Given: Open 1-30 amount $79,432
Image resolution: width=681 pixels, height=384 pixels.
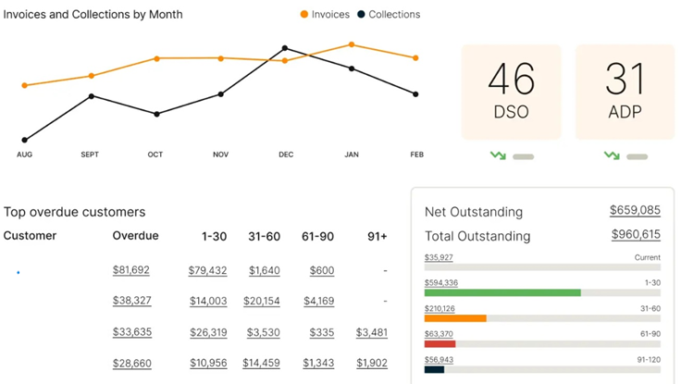Looking at the screenshot, I should tap(207, 270).
